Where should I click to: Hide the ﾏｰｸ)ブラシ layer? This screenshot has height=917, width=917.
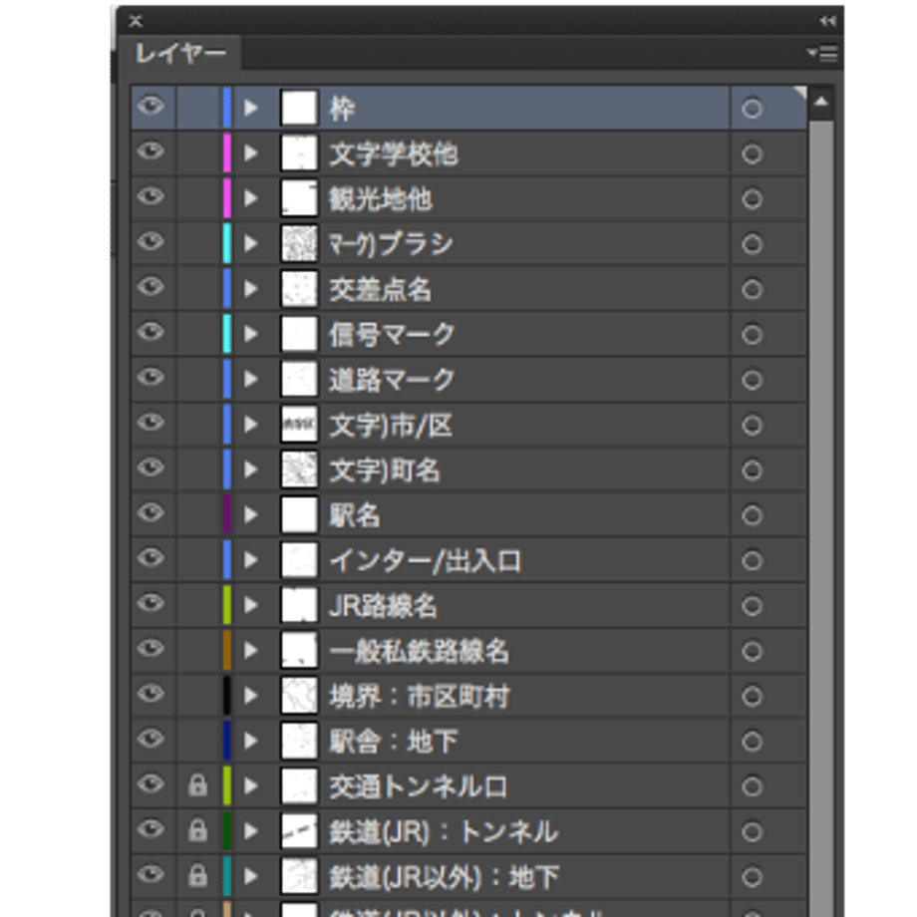pos(151,242)
